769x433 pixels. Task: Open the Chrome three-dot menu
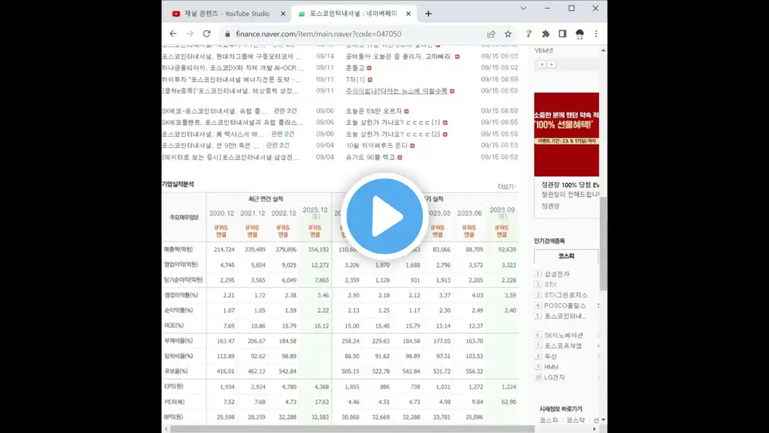(596, 34)
